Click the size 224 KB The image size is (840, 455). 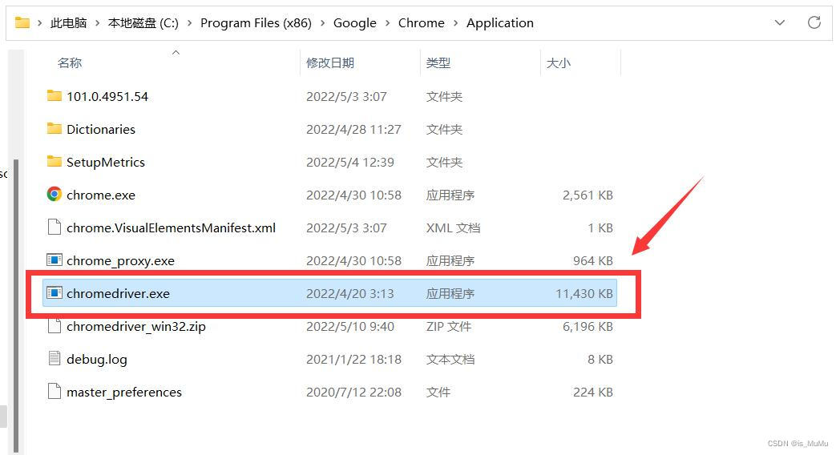pos(593,392)
